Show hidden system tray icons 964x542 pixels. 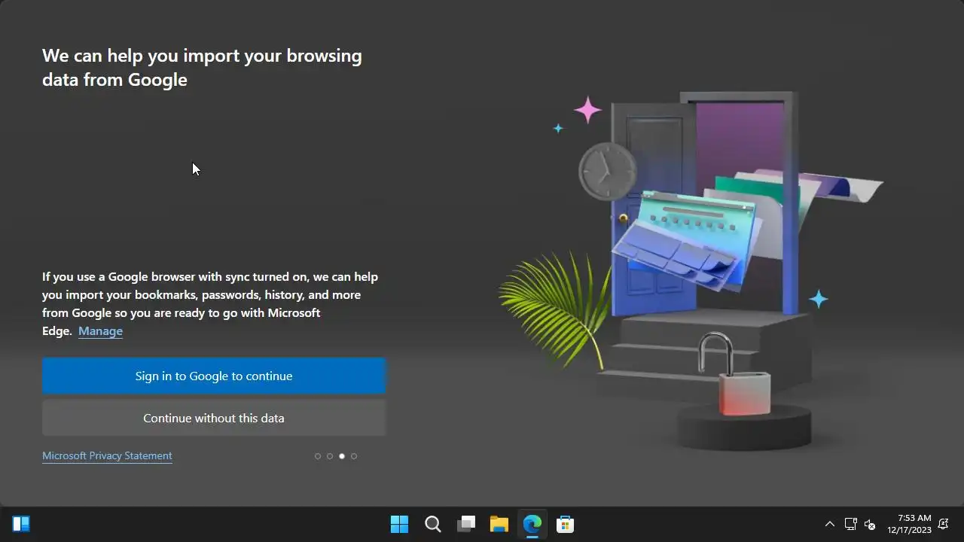click(830, 524)
